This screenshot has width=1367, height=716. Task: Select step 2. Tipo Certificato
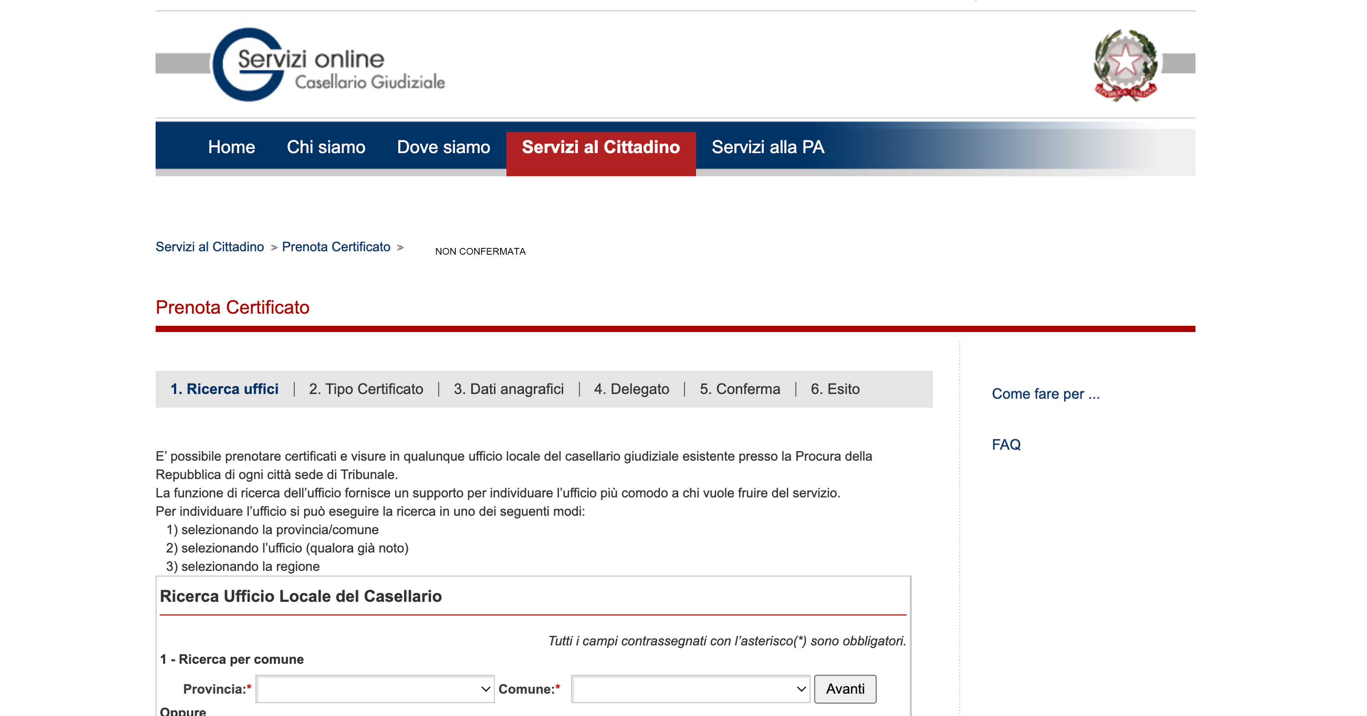[366, 389]
